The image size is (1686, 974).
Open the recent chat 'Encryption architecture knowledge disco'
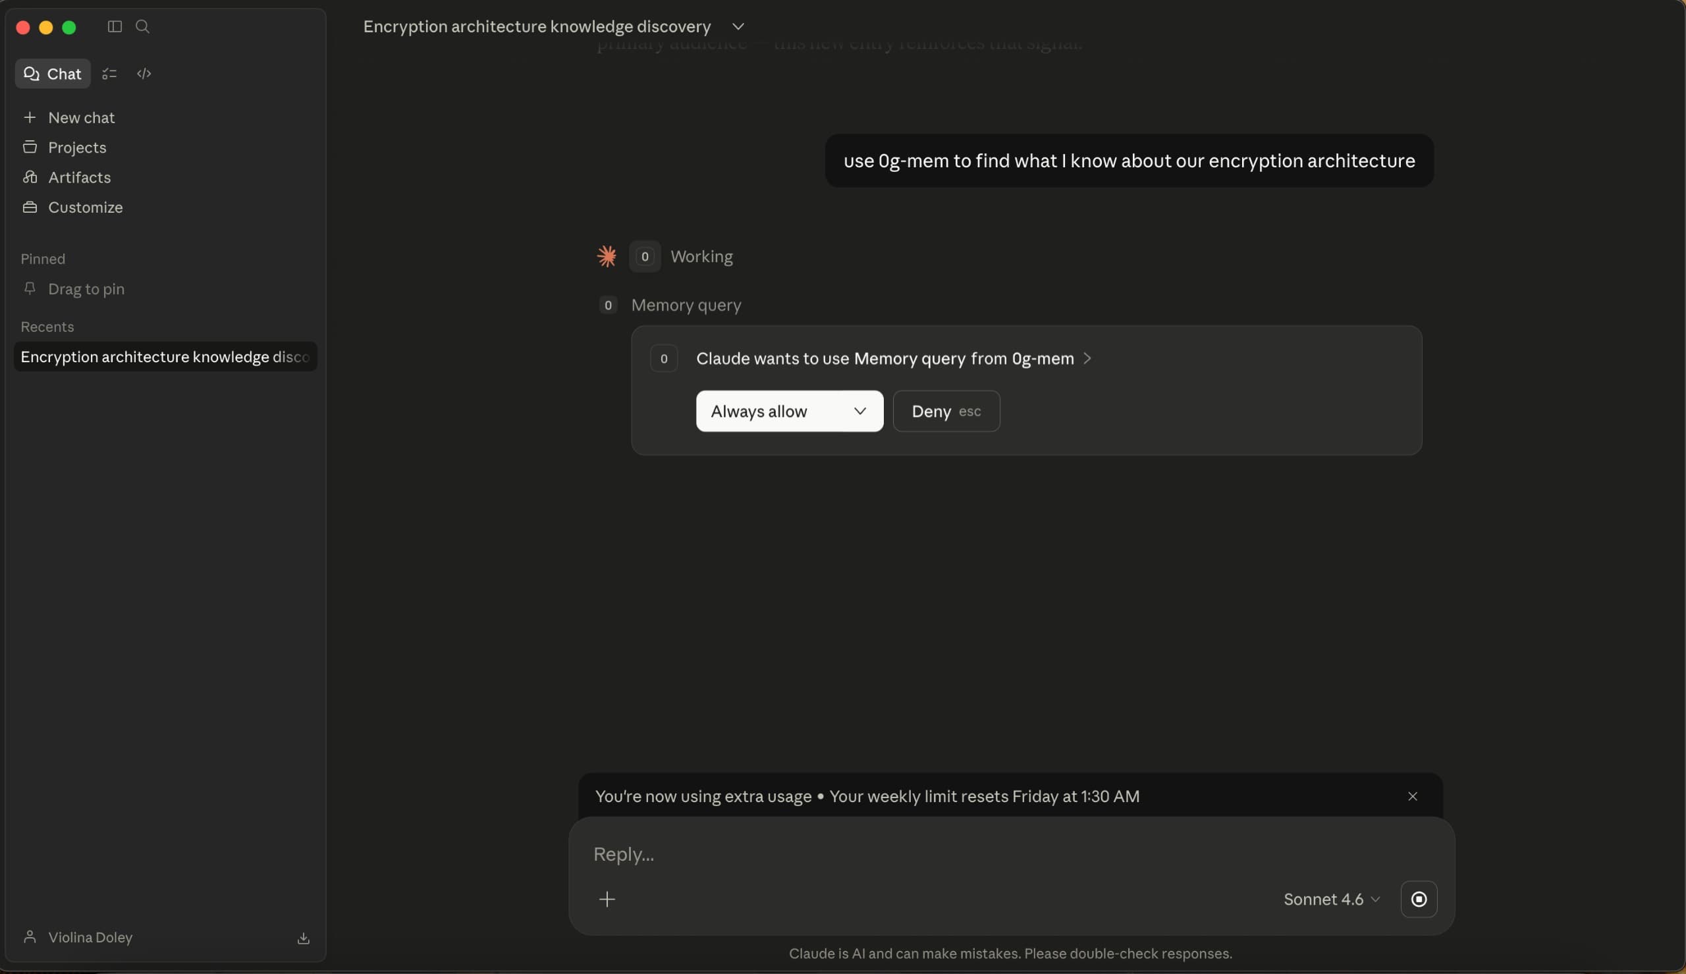(165, 356)
